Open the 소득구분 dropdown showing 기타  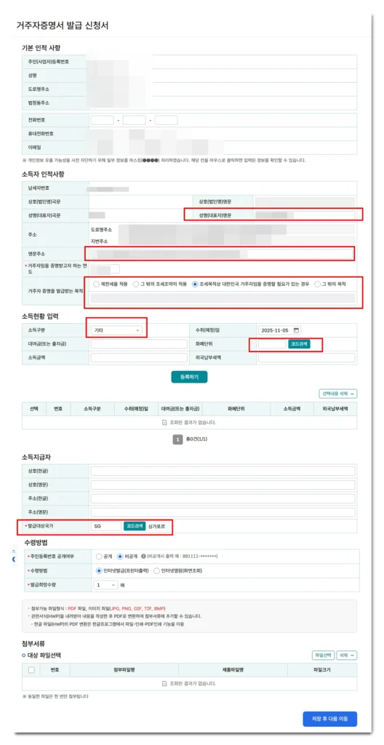[116, 330]
